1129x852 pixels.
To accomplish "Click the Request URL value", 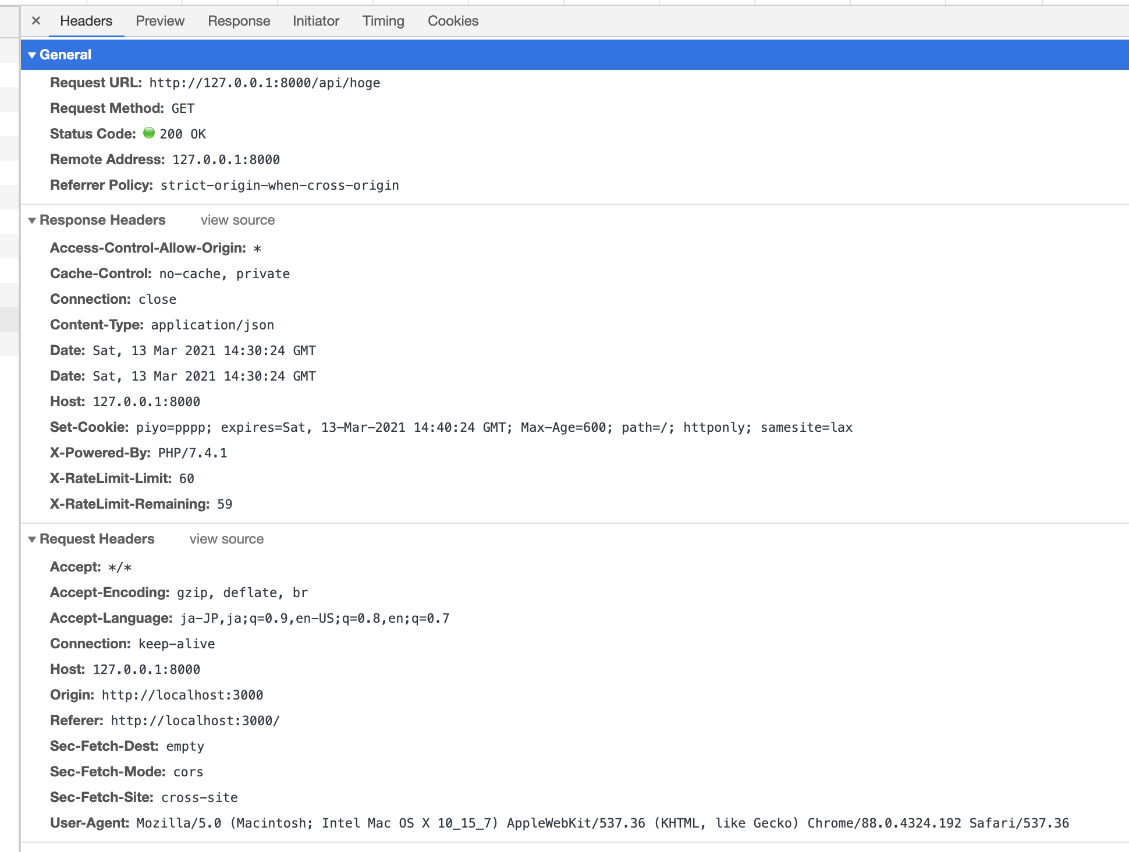I will pyautogui.click(x=264, y=83).
